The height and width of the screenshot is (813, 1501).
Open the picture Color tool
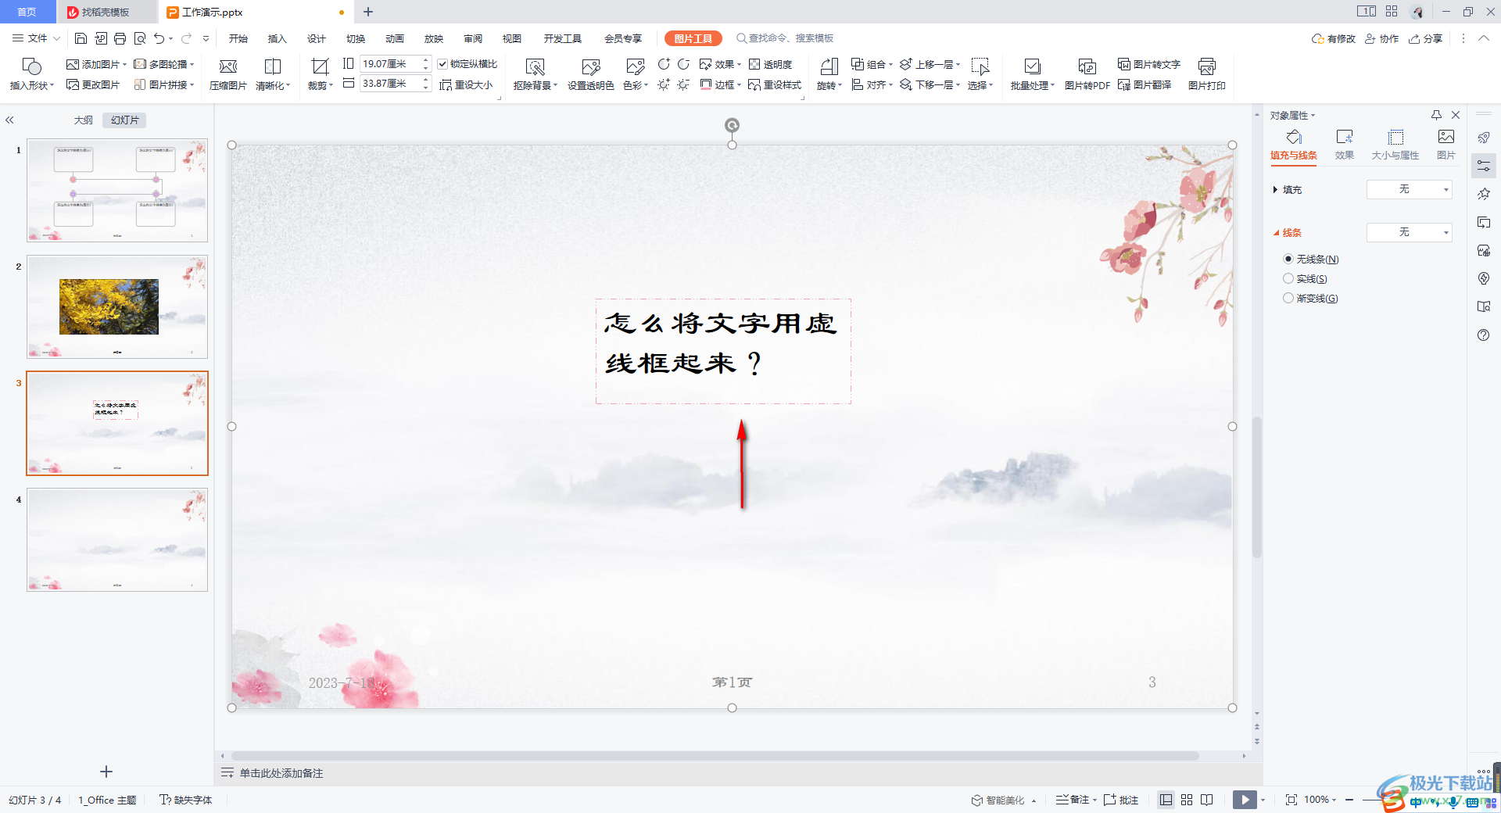click(636, 74)
